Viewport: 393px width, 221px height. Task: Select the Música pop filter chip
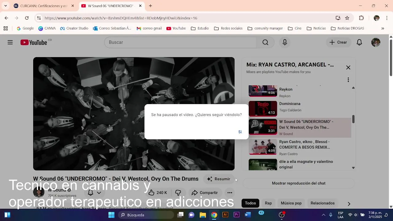coord(291,203)
